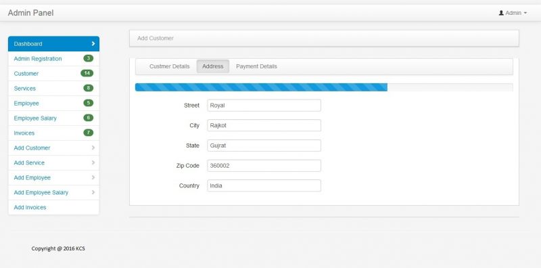Screen dimensions: 541x268
Task: Switch to the Custmer Details tab
Action: tap(170, 66)
